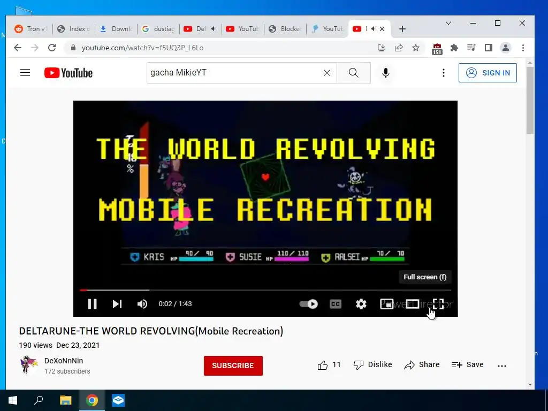Viewport: 548px width, 411px height.
Task: Clear the search query X
Action: point(327,73)
